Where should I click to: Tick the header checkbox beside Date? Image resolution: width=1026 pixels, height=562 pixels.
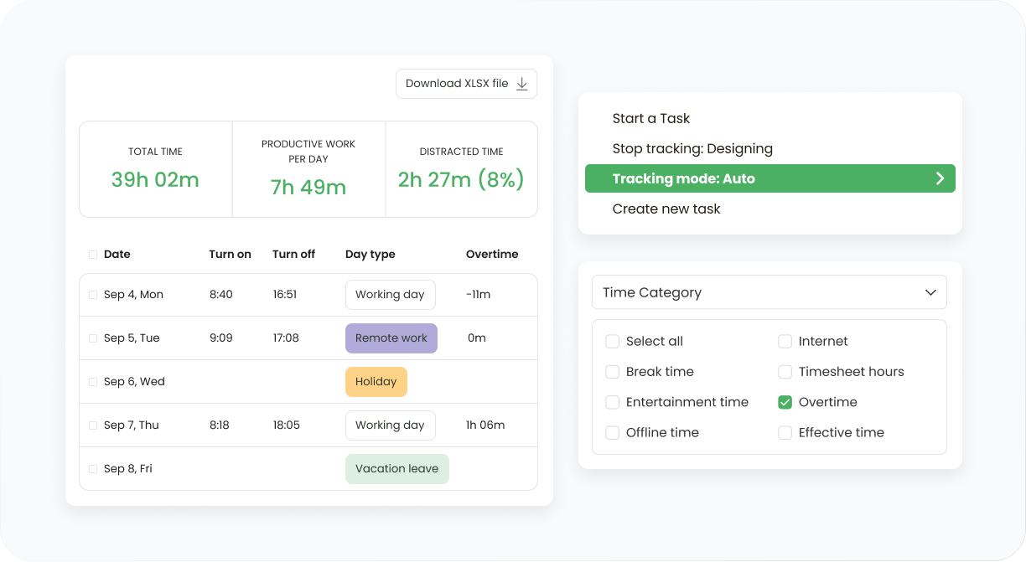93,255
